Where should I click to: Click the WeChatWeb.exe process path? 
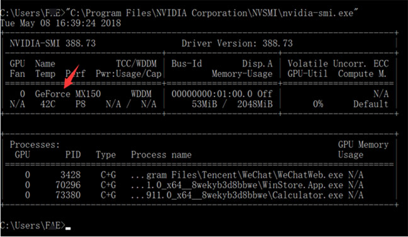click(237, 175)
